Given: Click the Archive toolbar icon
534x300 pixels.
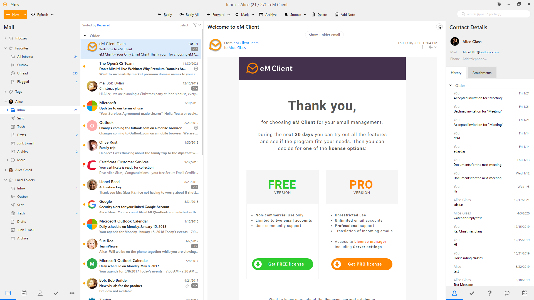Looking at the screenshot, I should click(x=261, y=15).
